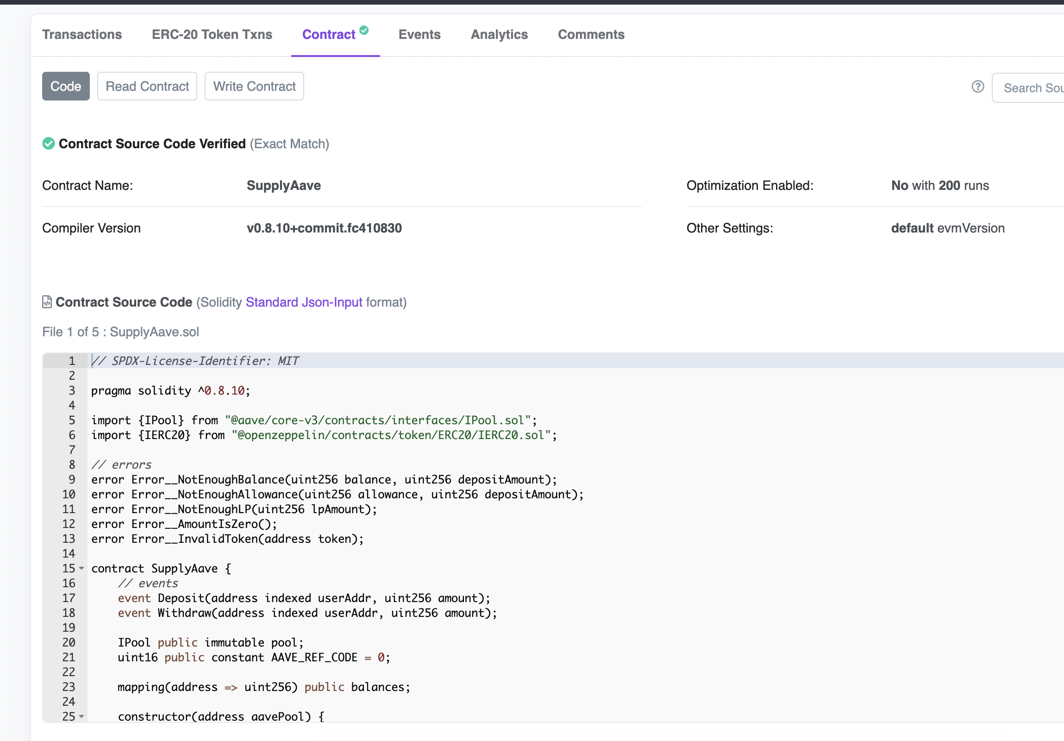Collapse the SupplyAave contract fold arrow
This screenshot has width=1064, height=741.
coord(81,568)
